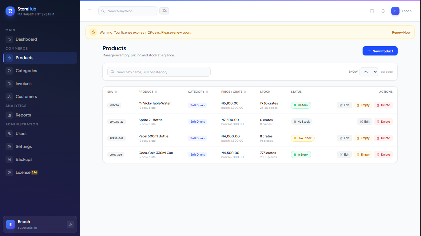Empty stock for Pepsi 500ml Bottle
Screen dimensions: 421x236
click(363, 138)
